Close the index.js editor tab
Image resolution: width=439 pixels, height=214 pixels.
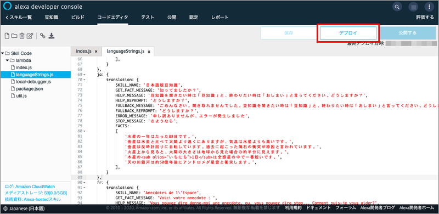pyautogui.click(x=96, y=52)
